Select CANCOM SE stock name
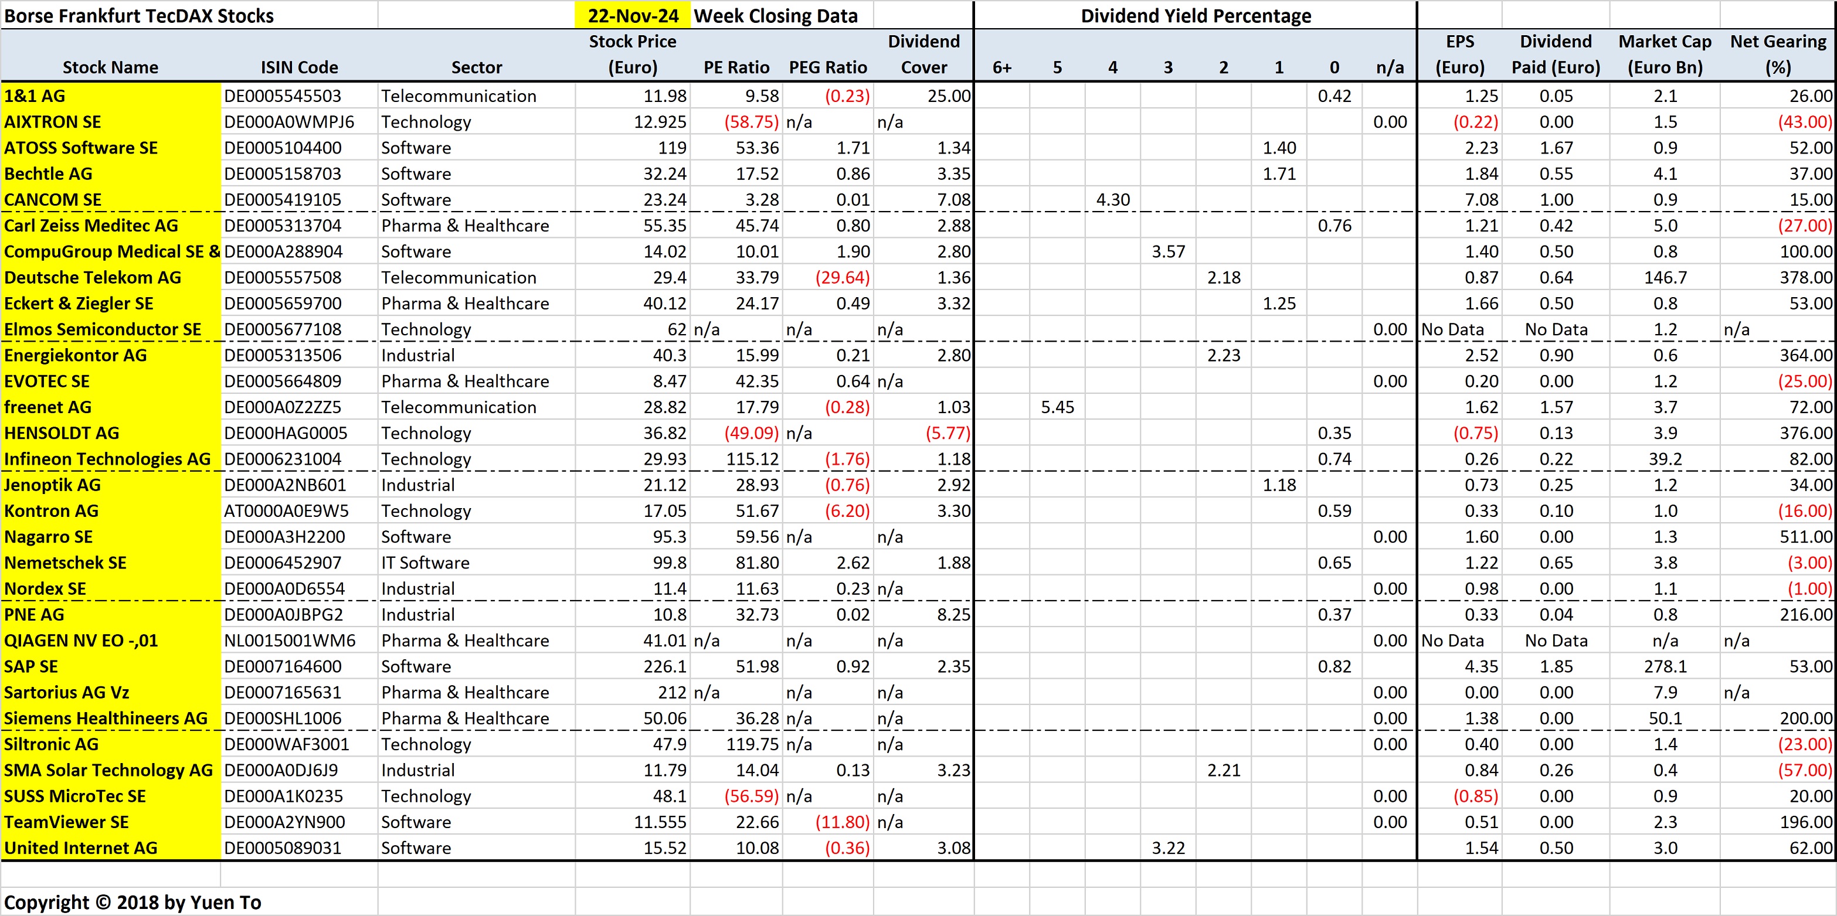Image resolution: width=1837 pixels, height=916 pixels. [111, 200]
